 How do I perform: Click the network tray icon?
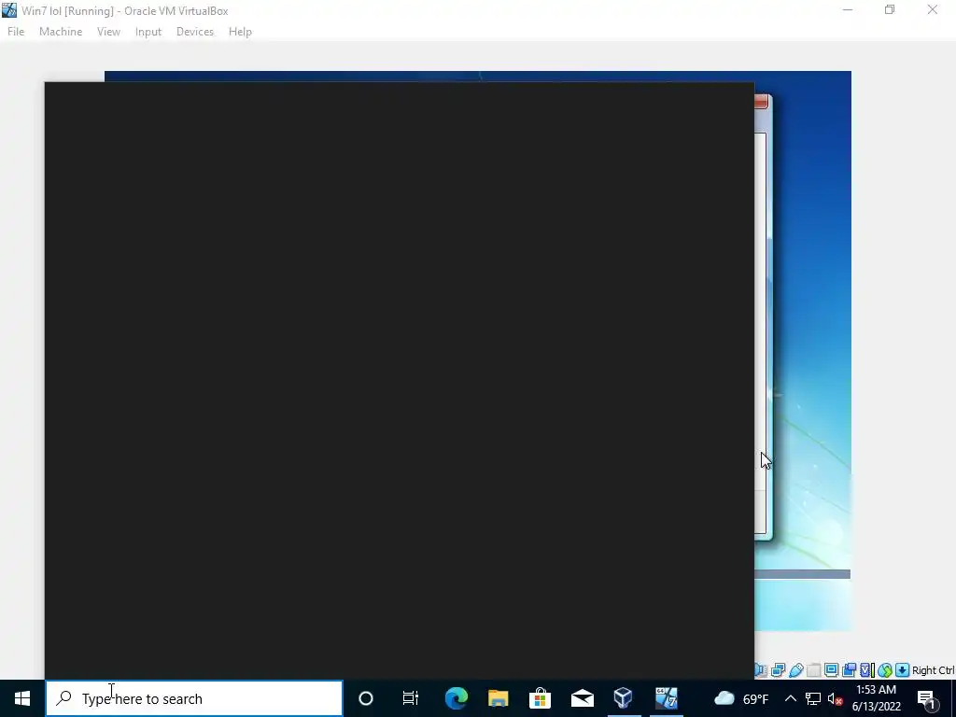[813, 698]
